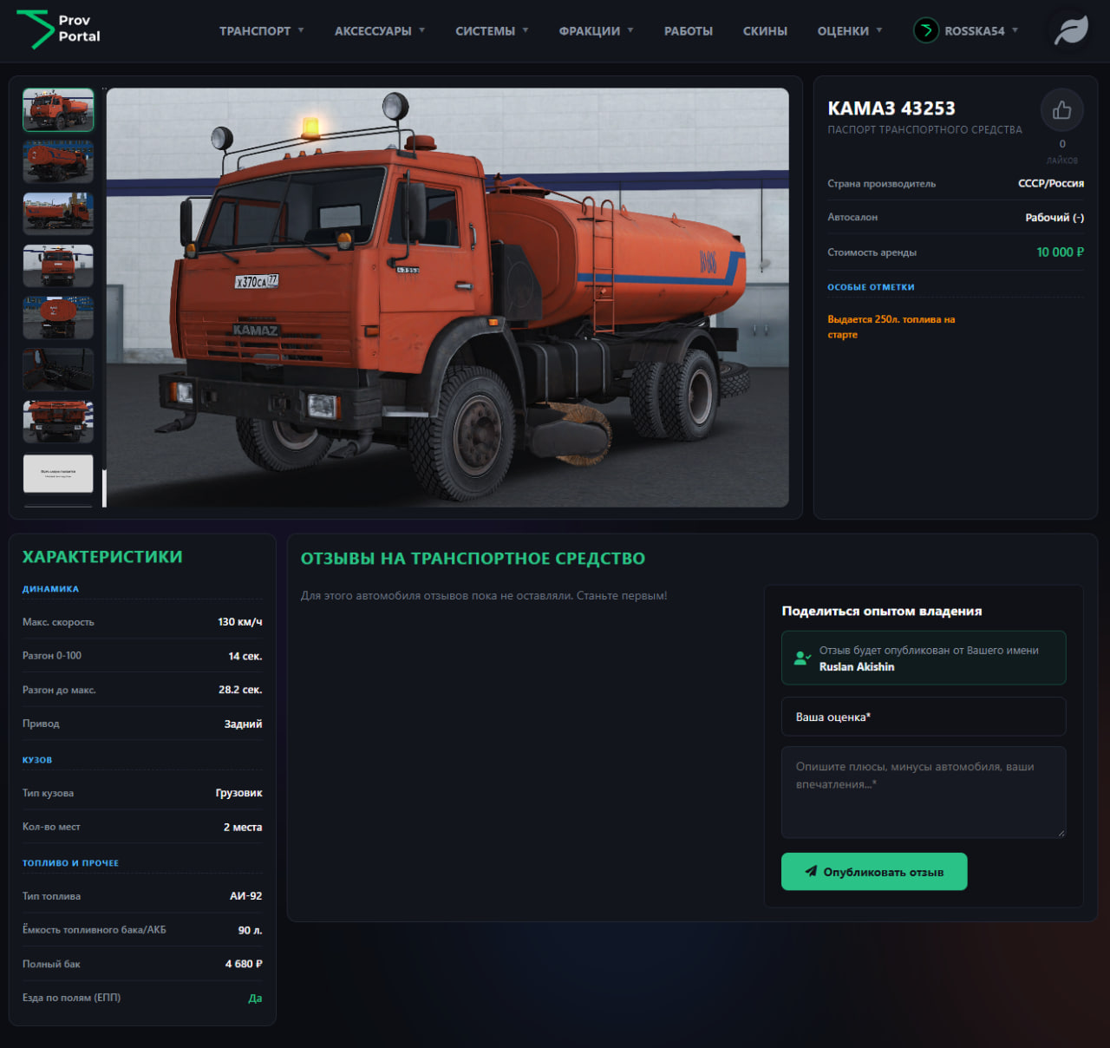Screen dimensions: 1110x1048
Task: Go to the РАБОТЫ page
Action: [689, 30]
